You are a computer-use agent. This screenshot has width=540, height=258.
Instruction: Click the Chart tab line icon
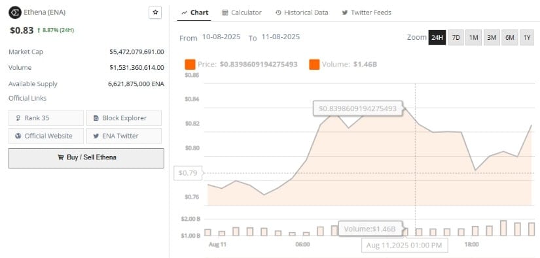[184, 12]
